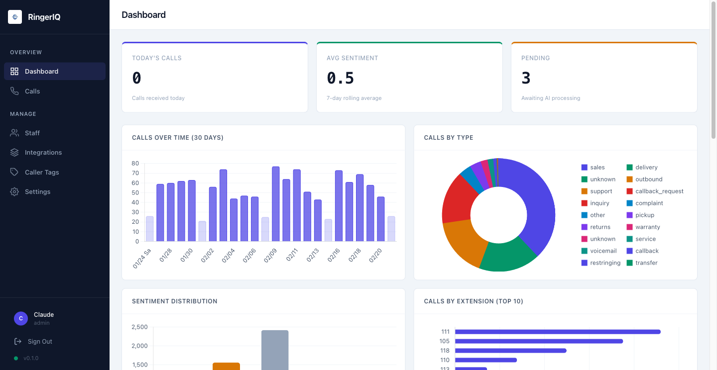Toggle the support legend item
The image size is (717, 370).
click(597, 191)
